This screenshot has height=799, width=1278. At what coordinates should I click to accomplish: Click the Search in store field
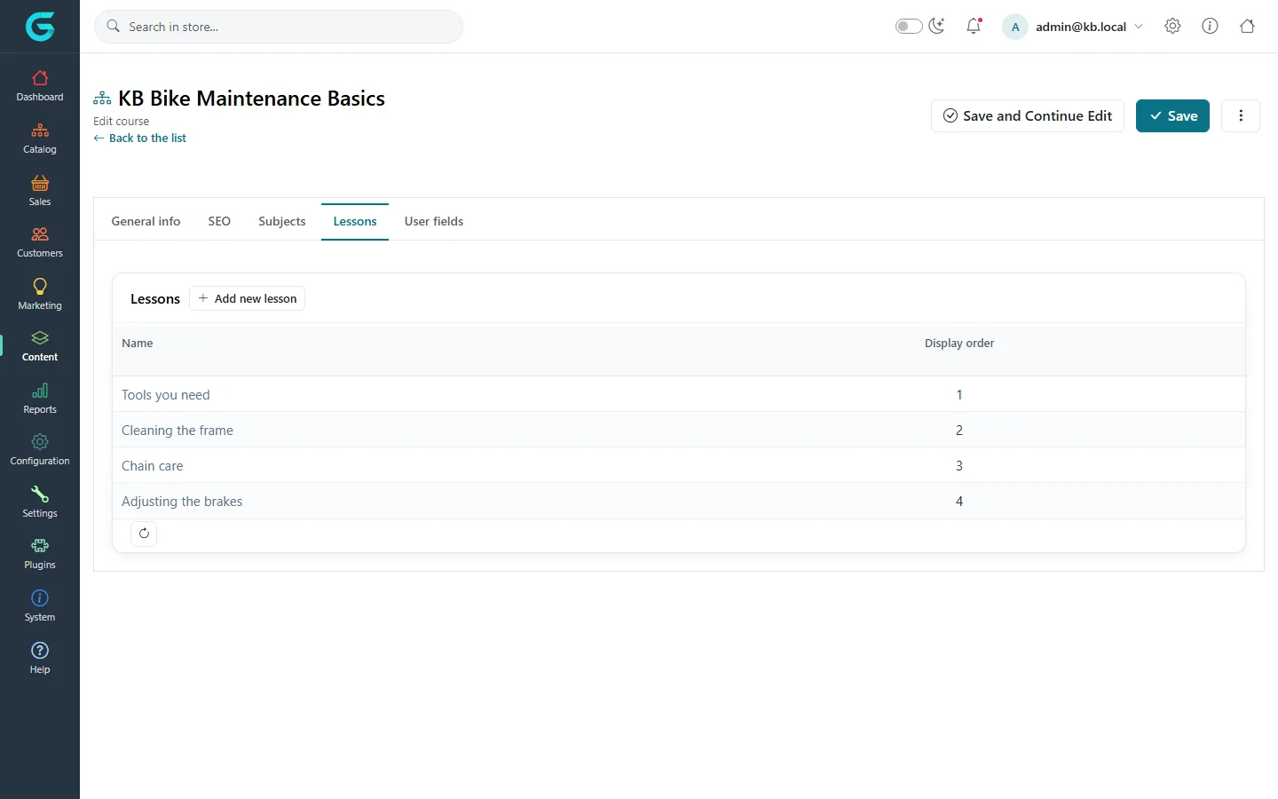tap(279, 27)
